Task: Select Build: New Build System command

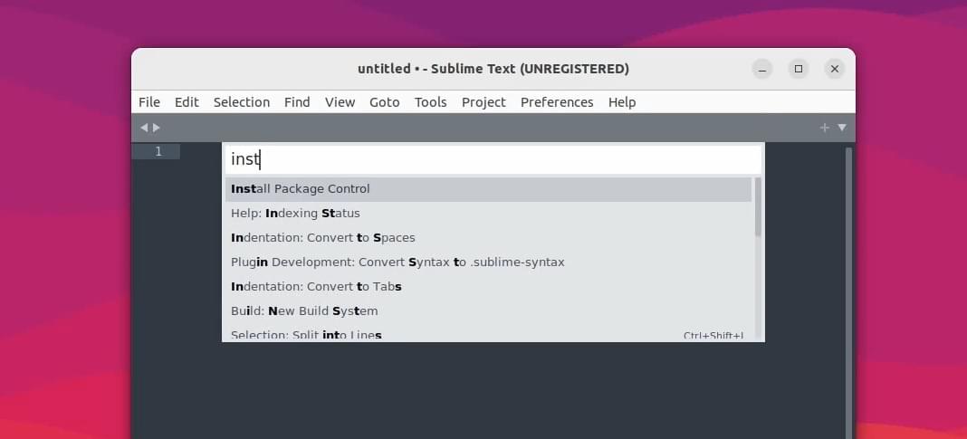Action: pyautogui.click(x=488, y=310)
